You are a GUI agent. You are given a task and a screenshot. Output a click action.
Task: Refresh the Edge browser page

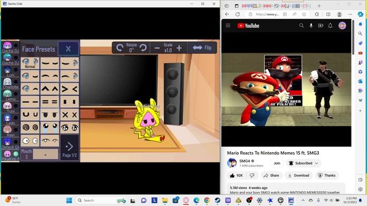point(237,14)
